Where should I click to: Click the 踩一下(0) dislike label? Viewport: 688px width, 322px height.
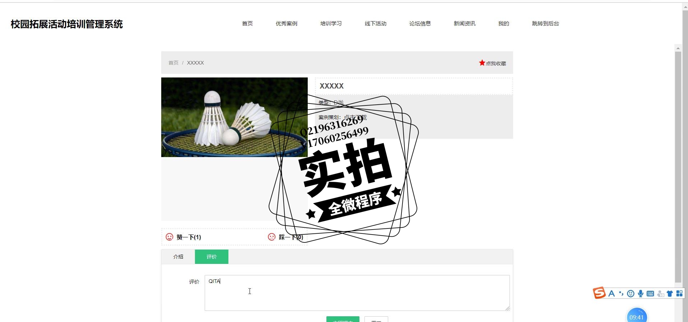(x=291, y=237)
